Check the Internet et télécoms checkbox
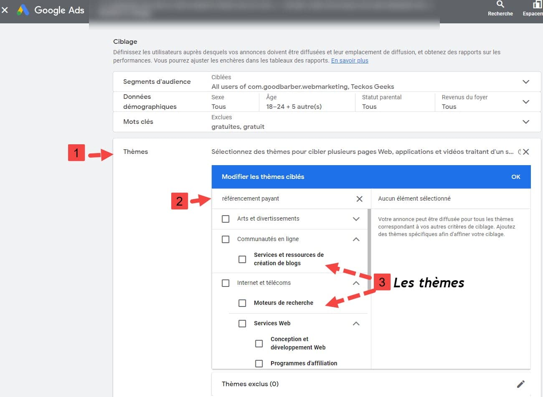The image size is (543, 397). 226,283
